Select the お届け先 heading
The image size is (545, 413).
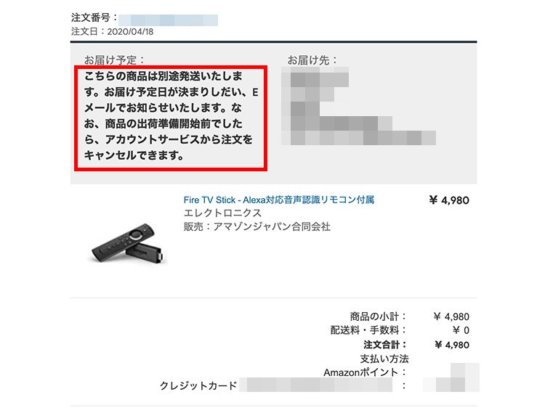point(312,60)
